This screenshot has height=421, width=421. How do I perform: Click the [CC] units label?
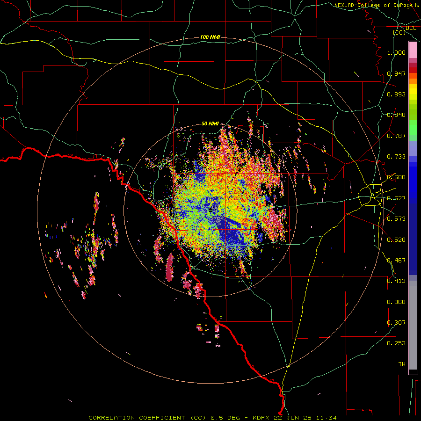399,32
